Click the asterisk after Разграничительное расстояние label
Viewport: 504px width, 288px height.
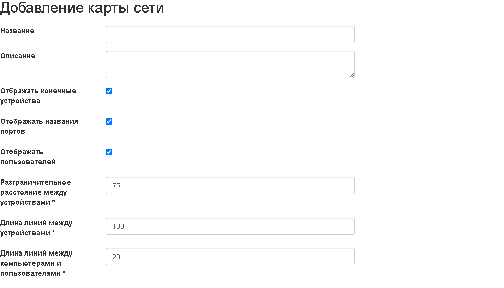(54, 203)
